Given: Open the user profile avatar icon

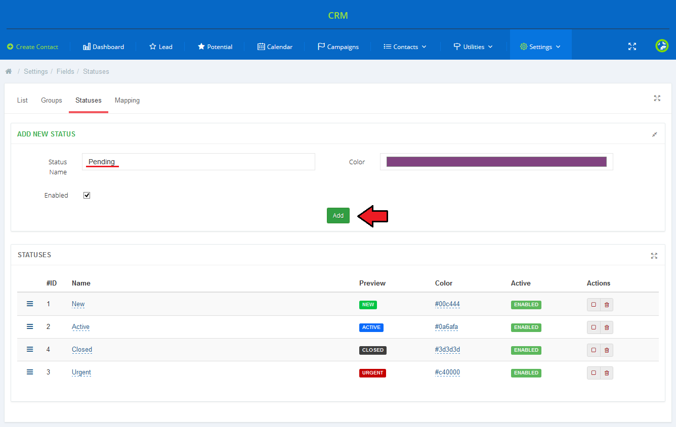Looking at the screenshot, I should click(662, 46).
